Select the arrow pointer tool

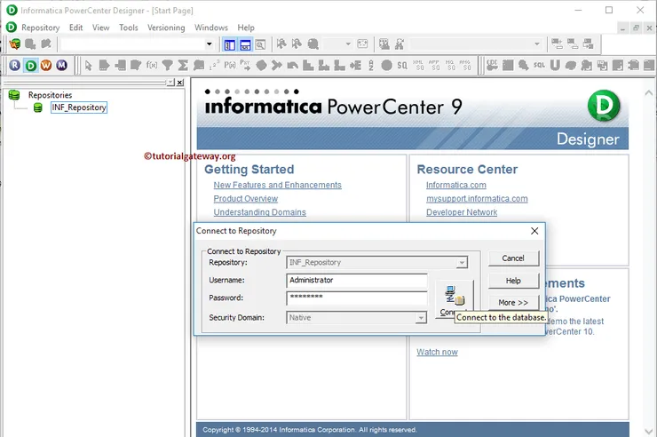coord(88,66)
